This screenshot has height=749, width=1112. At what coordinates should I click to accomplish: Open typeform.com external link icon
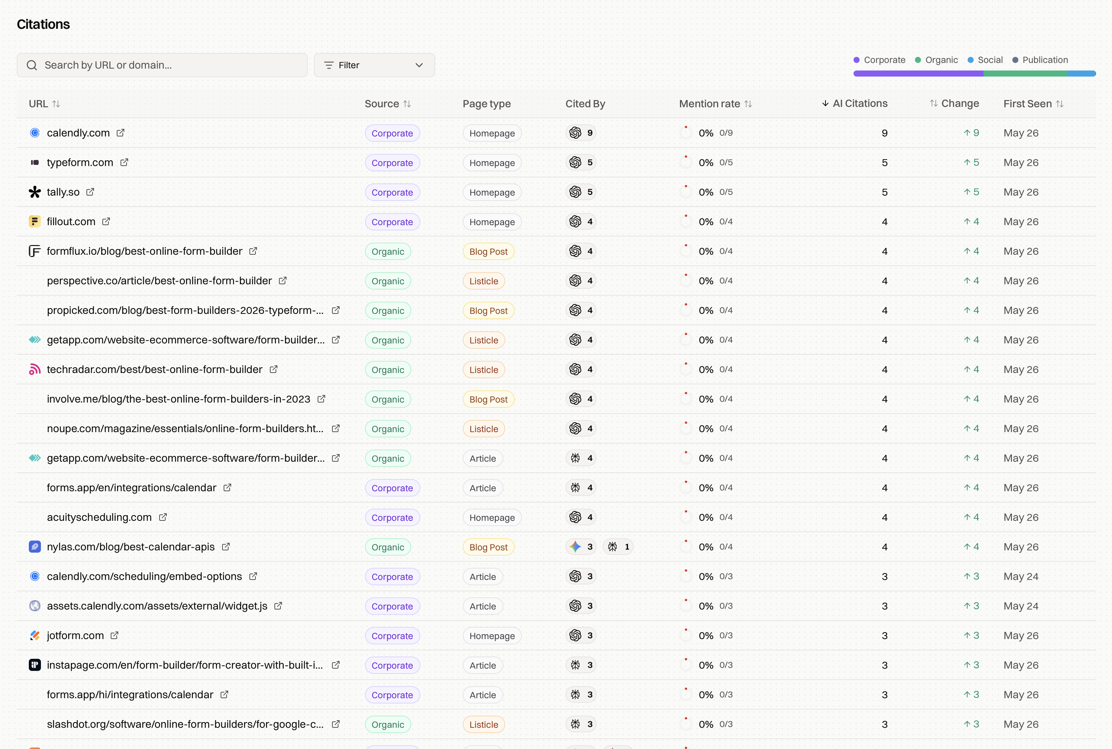(124, 162)
